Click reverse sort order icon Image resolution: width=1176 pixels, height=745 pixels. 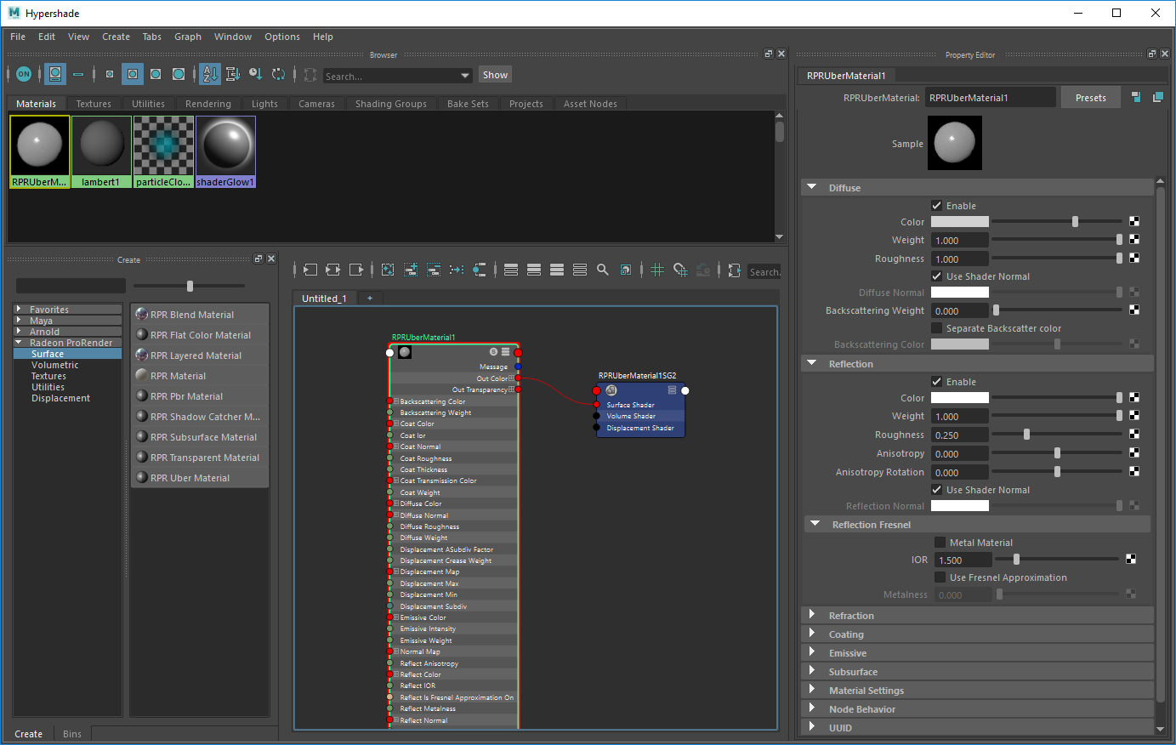point(278,74)
